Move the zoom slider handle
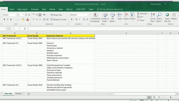This screenshot has height=101, width=179. click(x=171, y=97)
